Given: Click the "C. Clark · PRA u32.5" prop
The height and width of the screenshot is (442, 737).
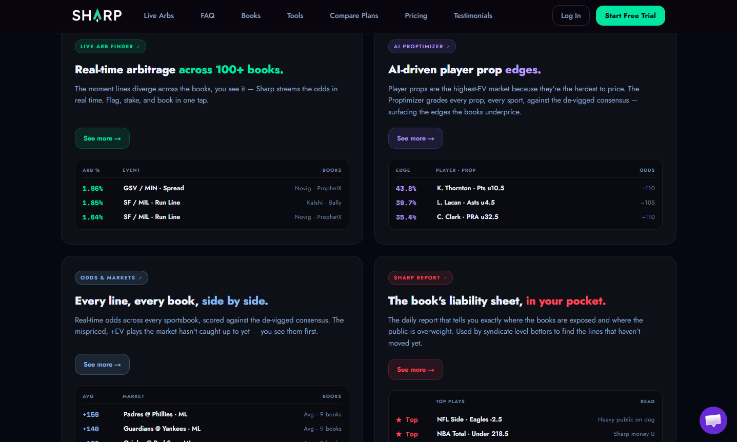Looking at the screenshot, I should [468, 217].
